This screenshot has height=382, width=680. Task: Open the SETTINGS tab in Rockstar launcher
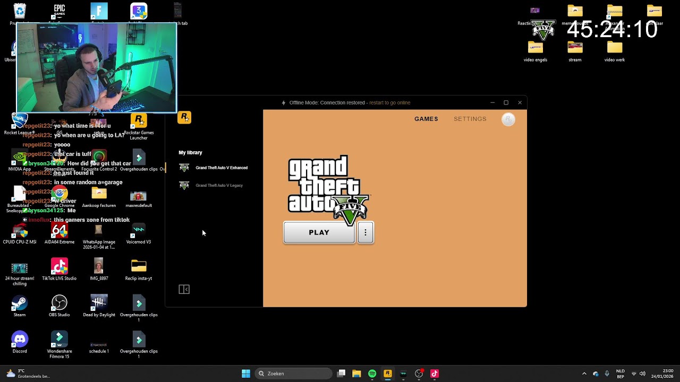click(470, 119)
